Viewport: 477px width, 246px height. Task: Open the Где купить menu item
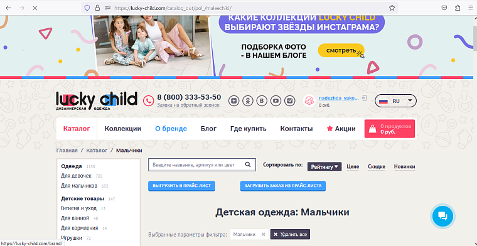click(x=249, y=129)
